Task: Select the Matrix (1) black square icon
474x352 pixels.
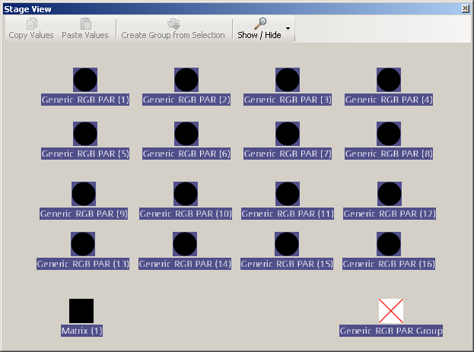Action: [x=81, y=311]
